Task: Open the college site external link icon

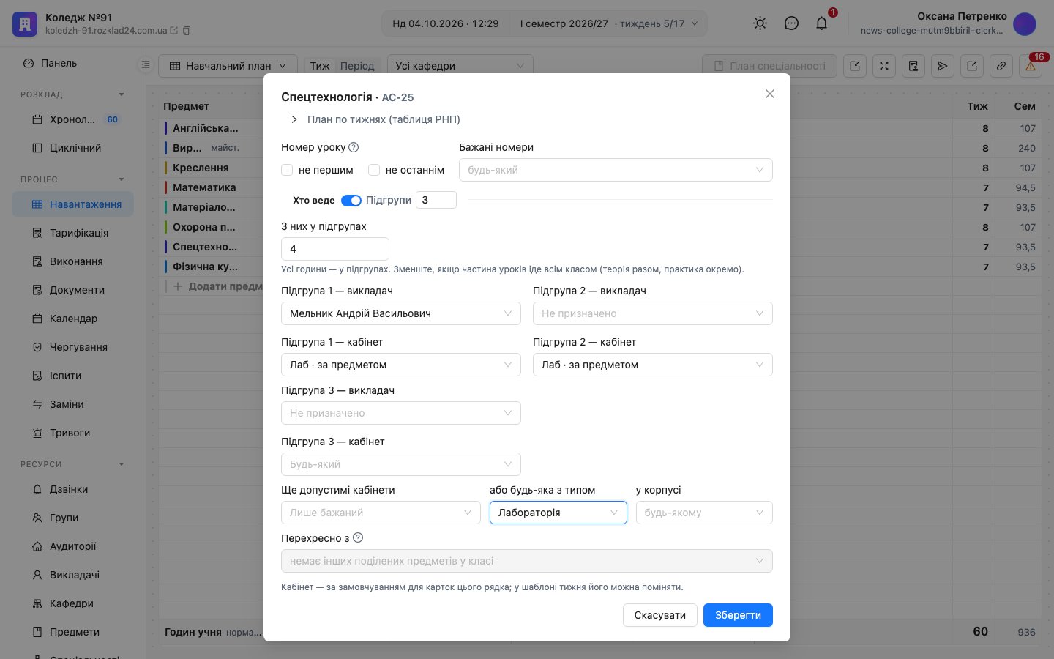Action: coord(174,31)
